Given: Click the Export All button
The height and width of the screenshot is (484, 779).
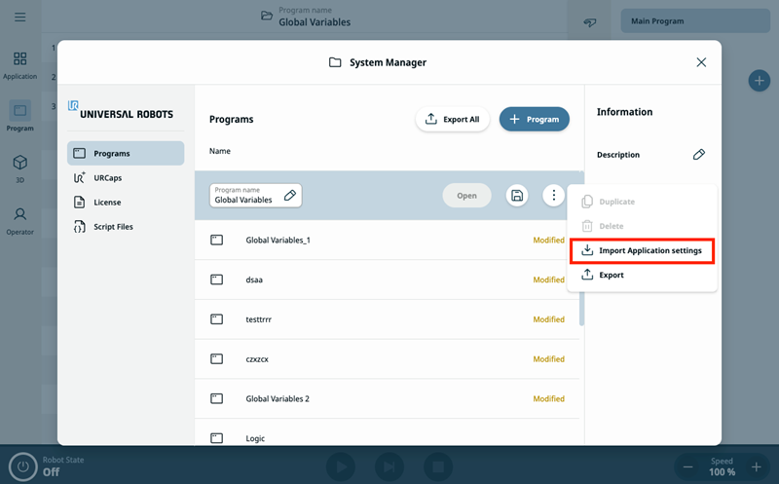Looking at the screenshot, I should pyautogui.click(x=452, y=119).
